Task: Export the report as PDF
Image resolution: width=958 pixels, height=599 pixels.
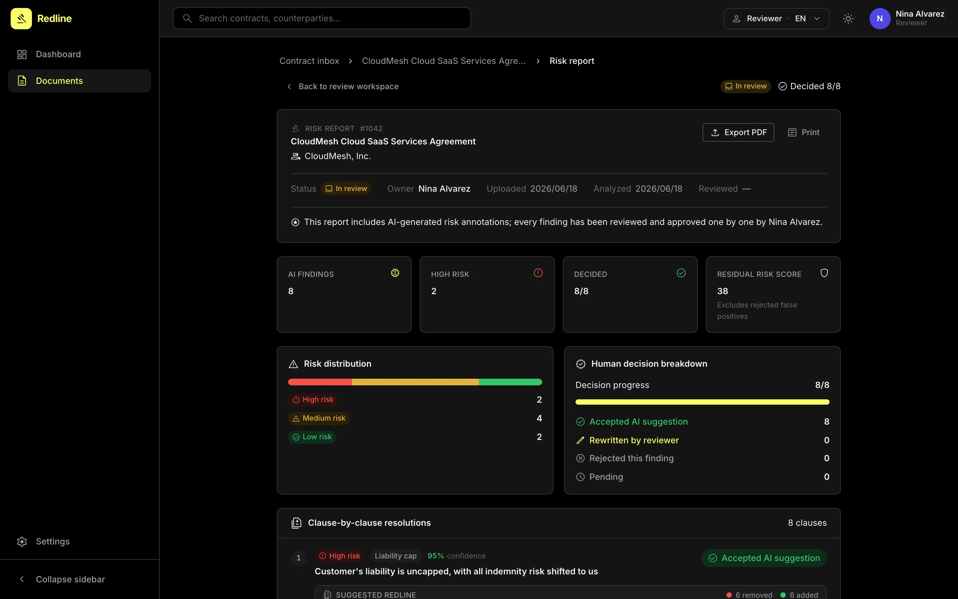Action: click(738, 132)
